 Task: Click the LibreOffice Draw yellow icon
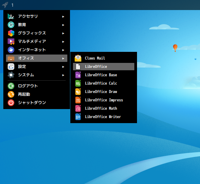[78, 92]
